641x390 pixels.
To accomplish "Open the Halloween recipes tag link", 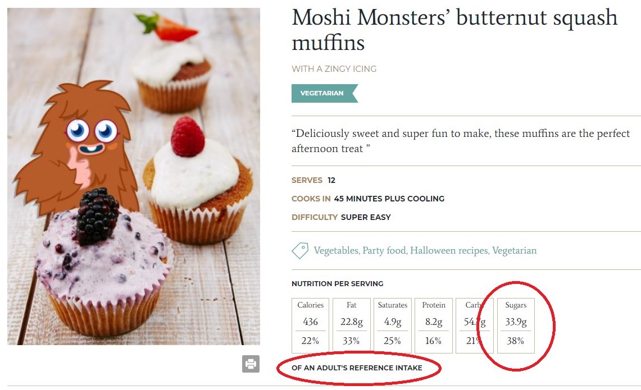I will tap(449, 251).
